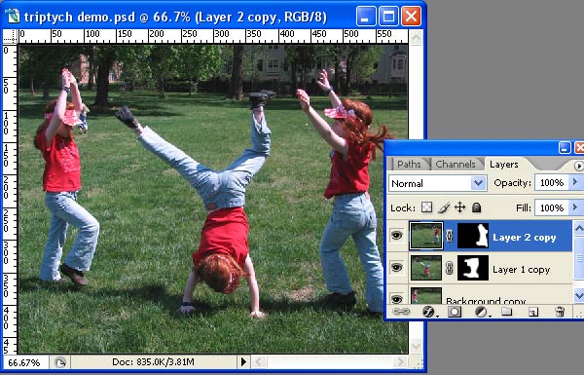Click the layers list scrollbar thumb
584x375 pixels.
(x=579, y=257)
